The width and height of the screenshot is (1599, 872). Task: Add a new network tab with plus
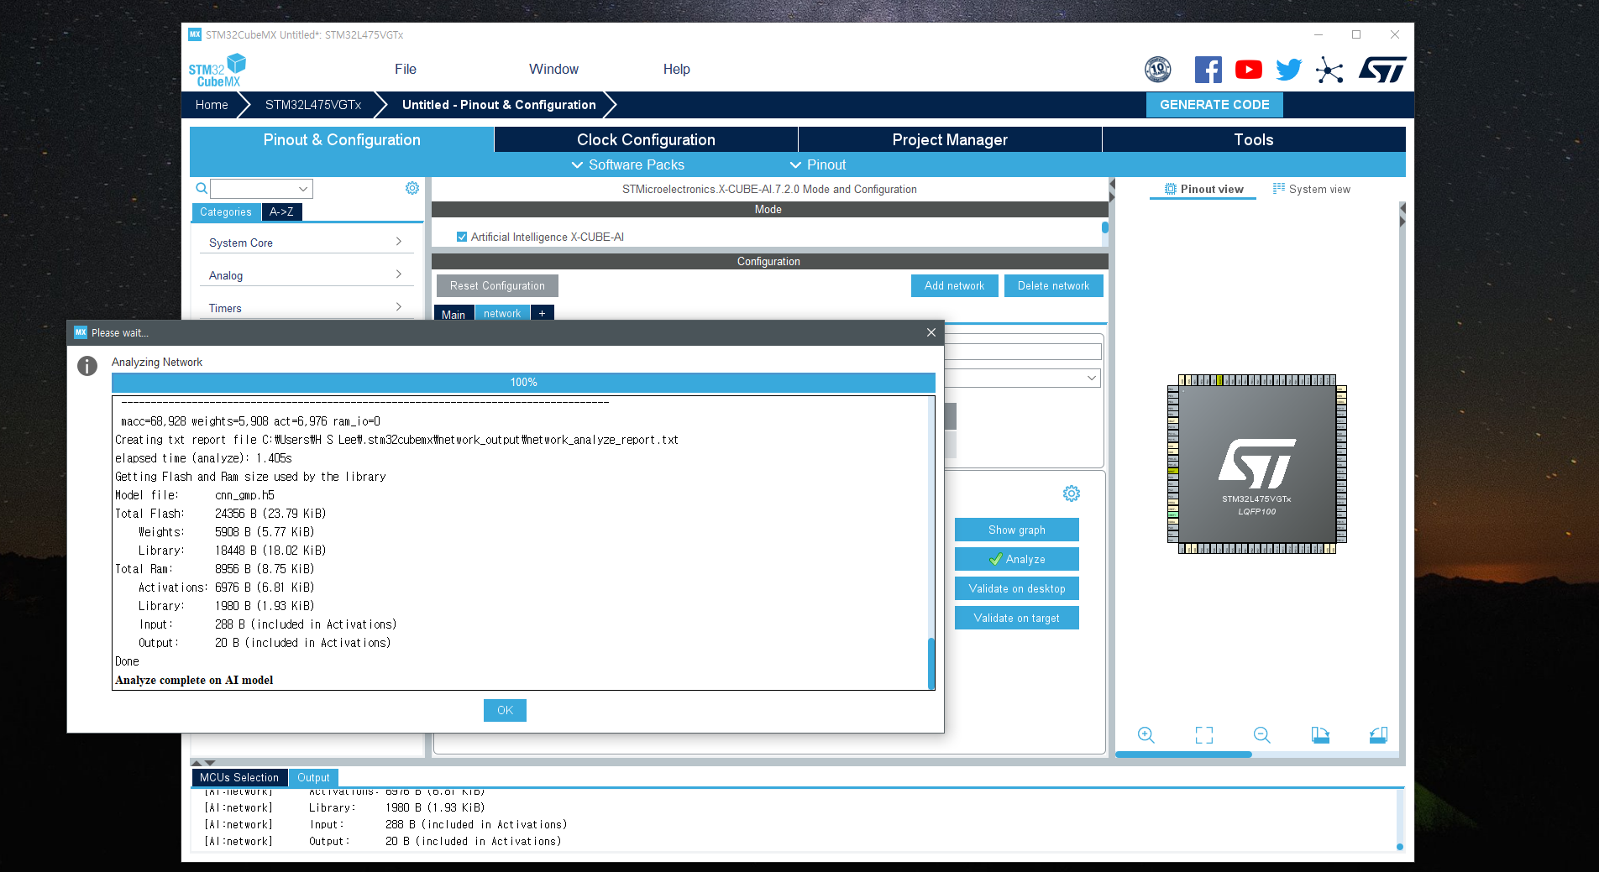[x=543, y=314]
